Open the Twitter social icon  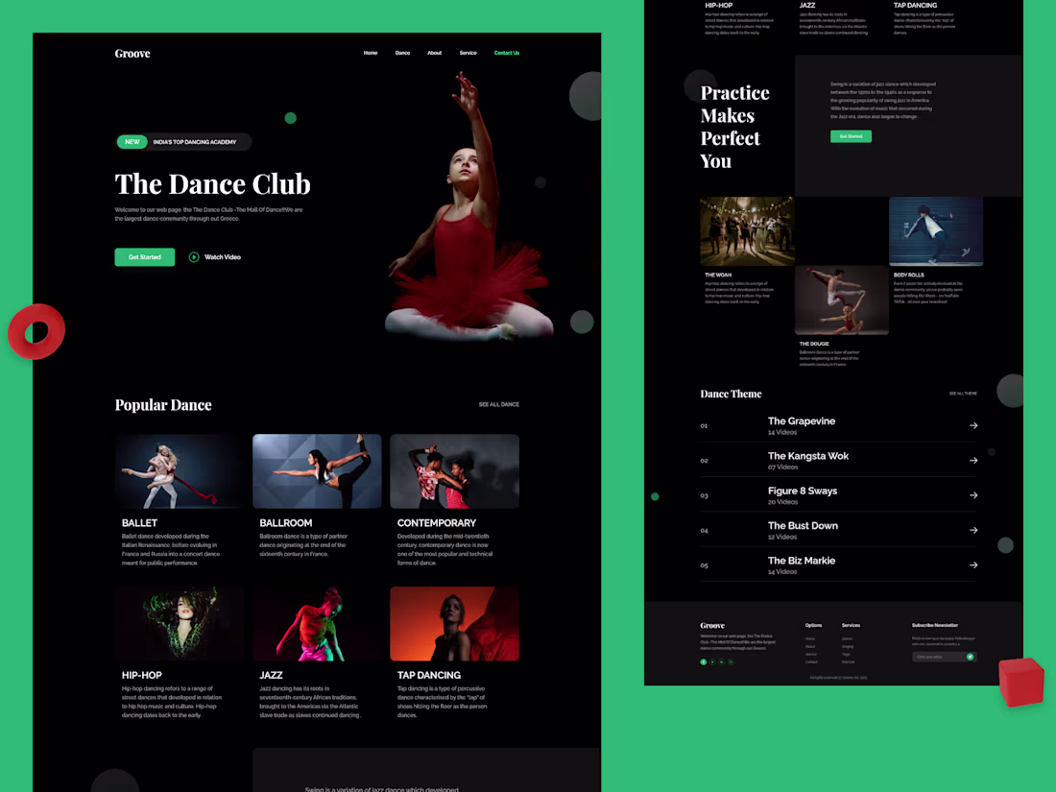click(x=712, y=661)
